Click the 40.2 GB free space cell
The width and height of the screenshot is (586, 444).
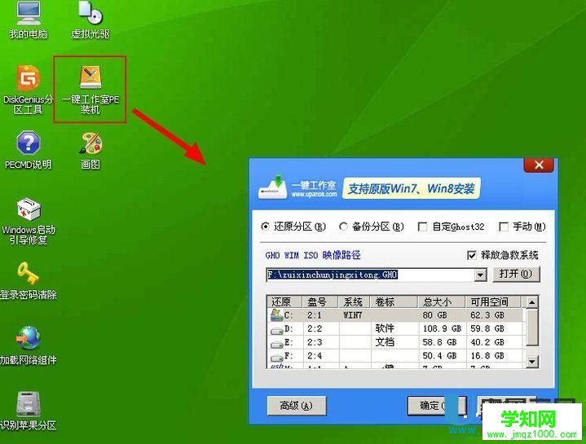(487, 342)
